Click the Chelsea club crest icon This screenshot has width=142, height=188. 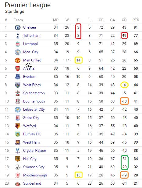pos(18,27)
